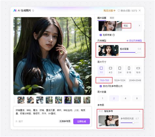Click the 剪纸背景 style model thumbnail

pos(109,51)
